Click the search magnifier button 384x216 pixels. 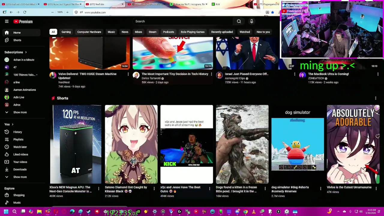239,21
